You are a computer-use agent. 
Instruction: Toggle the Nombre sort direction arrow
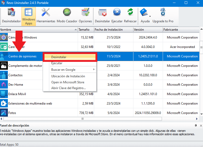coord(76,30)
